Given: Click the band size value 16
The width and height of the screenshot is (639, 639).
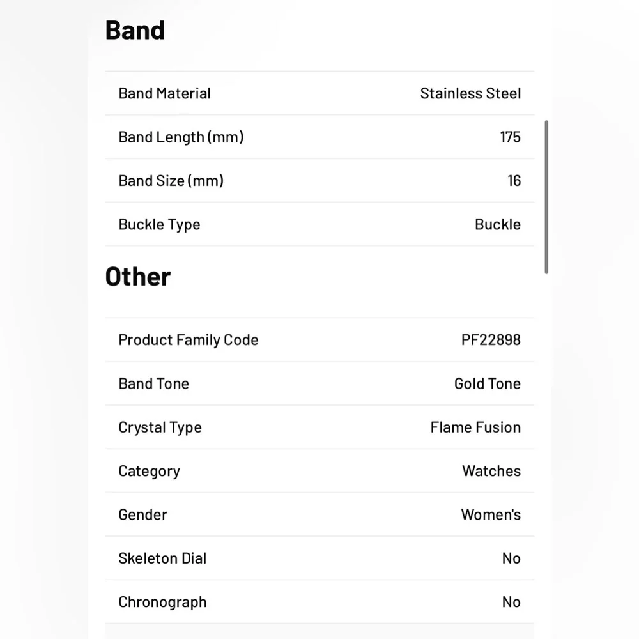Looking at the screenshot, I should coord(514,181).
